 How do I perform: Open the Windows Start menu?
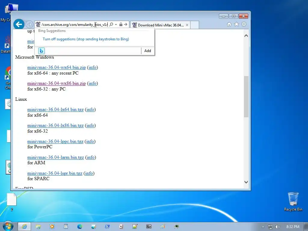pos(8,226)
